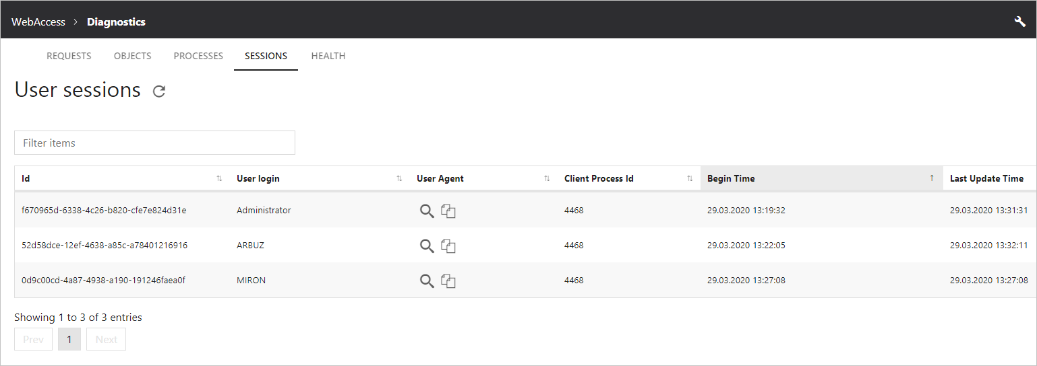Toggle Begin Time sort direction
Viewport: 1037px width, 366px height.
click(821, 178)
